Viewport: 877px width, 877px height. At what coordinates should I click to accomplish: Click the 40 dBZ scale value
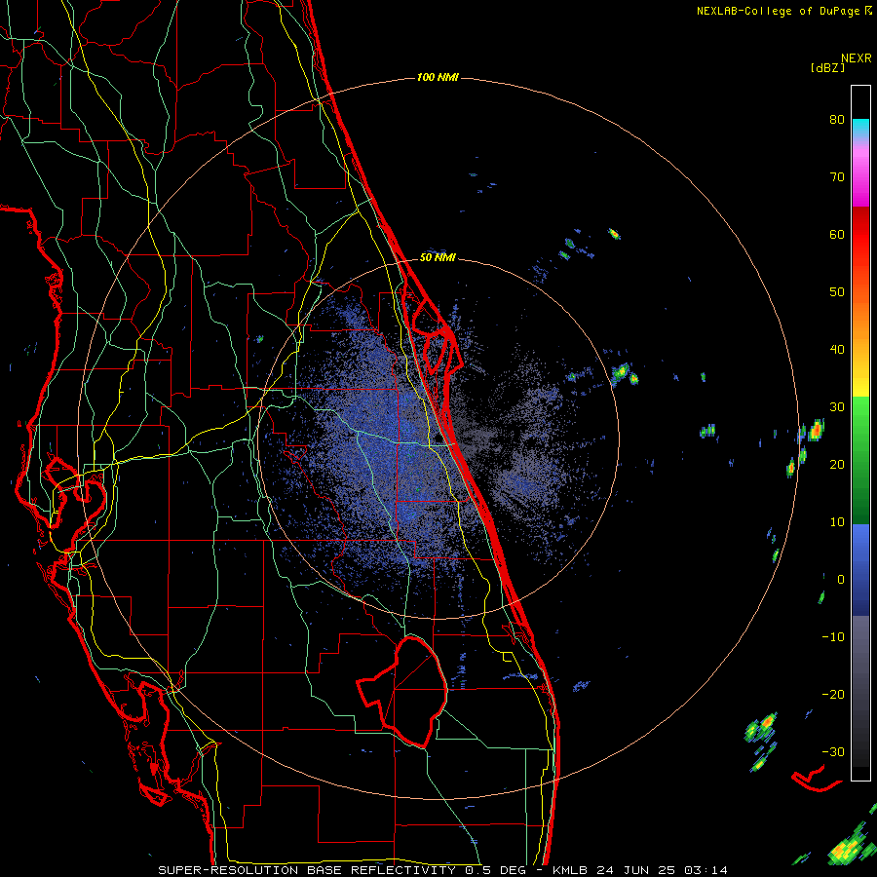pos(837,350)
